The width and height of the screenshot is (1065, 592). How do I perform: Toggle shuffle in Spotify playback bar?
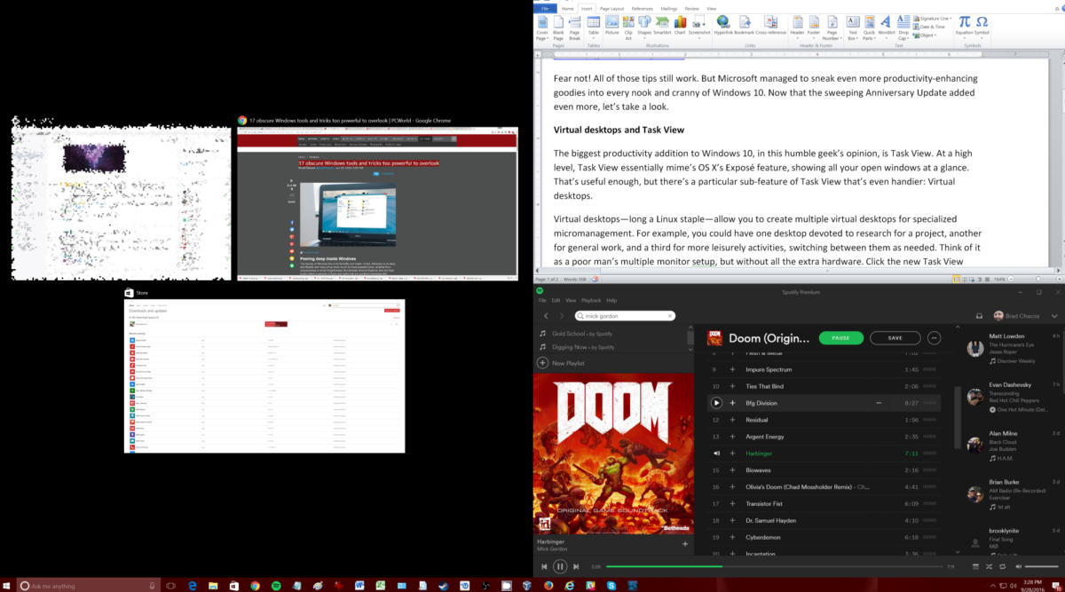point(990,566)
